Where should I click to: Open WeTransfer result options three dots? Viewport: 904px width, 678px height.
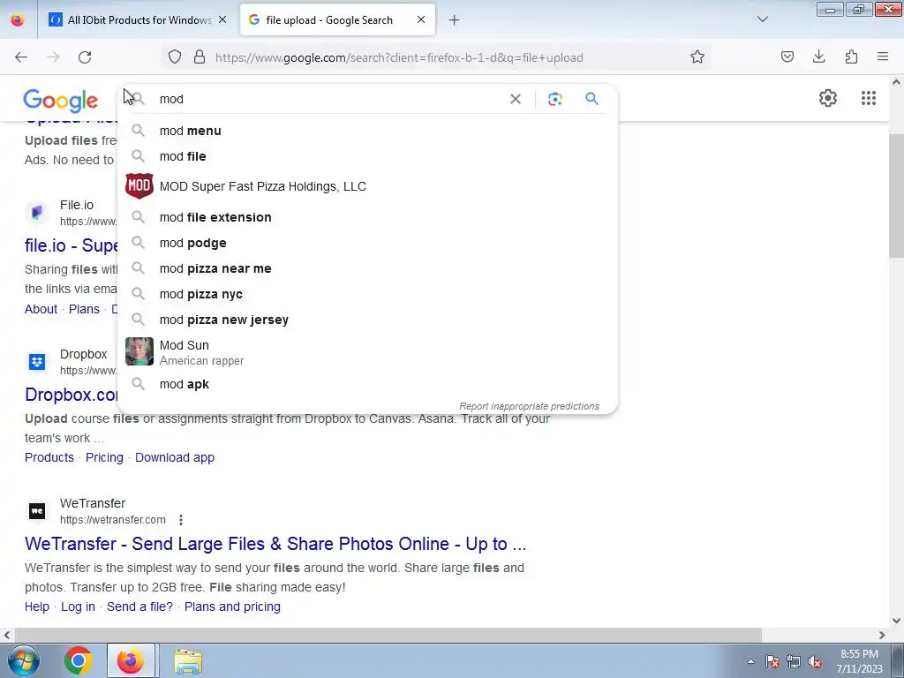[181, 520]
